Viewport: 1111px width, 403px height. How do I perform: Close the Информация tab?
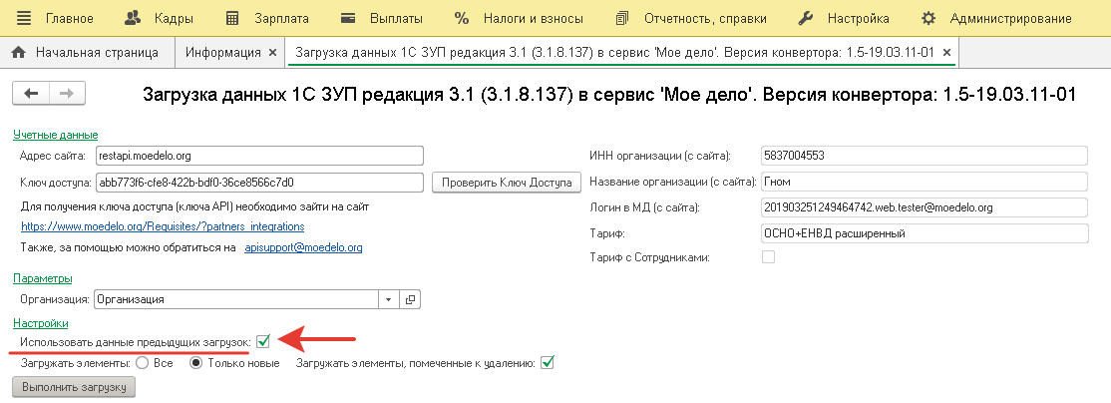(272, 52)
